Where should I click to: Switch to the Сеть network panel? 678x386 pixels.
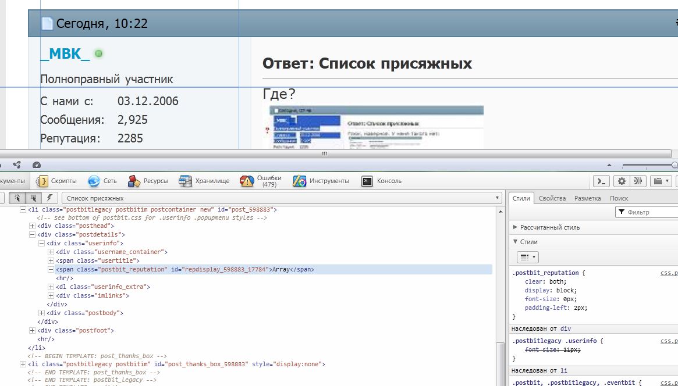[102, 181]
